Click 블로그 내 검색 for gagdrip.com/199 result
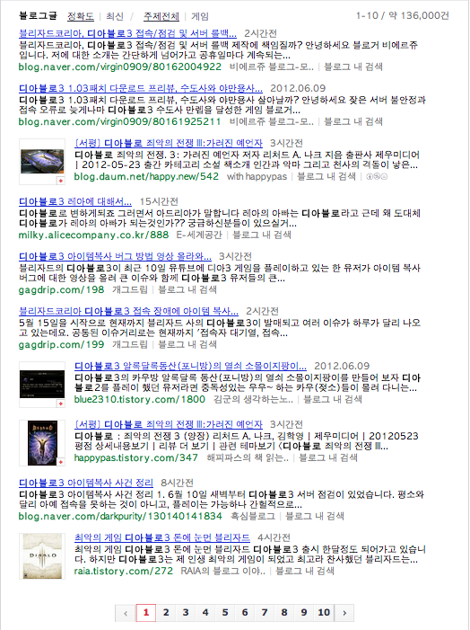 point(187,344)
